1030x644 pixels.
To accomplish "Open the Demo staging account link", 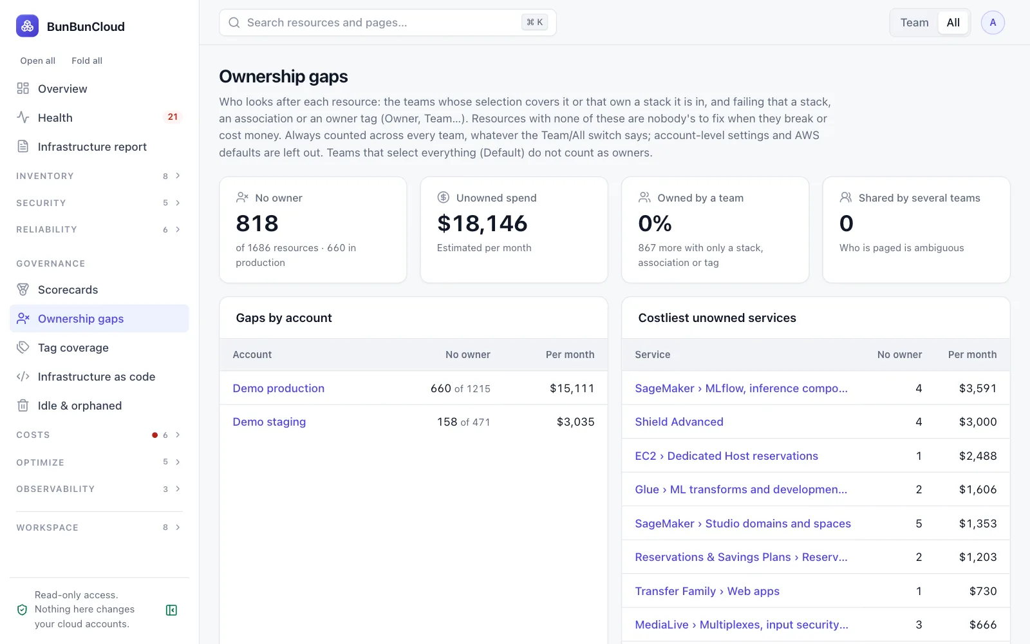I will click(x=269, y=422).
